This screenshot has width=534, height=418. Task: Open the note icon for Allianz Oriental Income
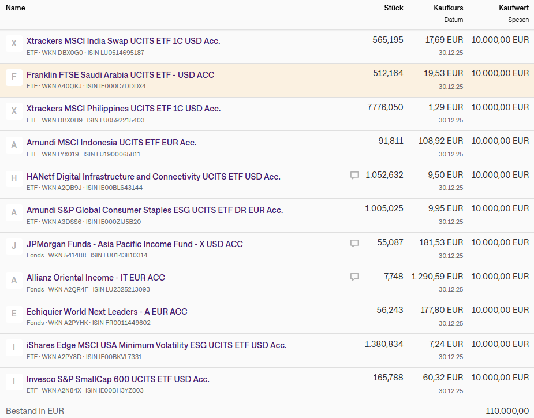354,277
